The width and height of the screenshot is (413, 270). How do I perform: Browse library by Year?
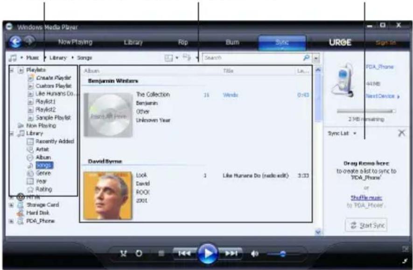tap(41, 181)
